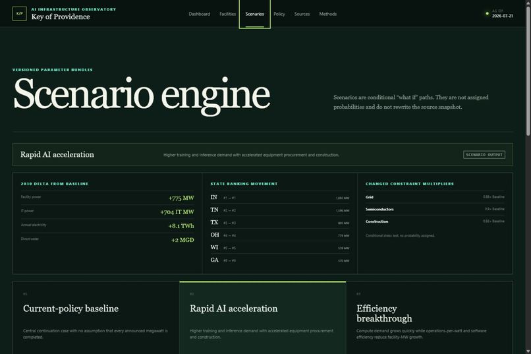Viewport: 531px width, 354px height.
Task: Click the 'Semiconductors' constraint row
Action: point(435,209)
